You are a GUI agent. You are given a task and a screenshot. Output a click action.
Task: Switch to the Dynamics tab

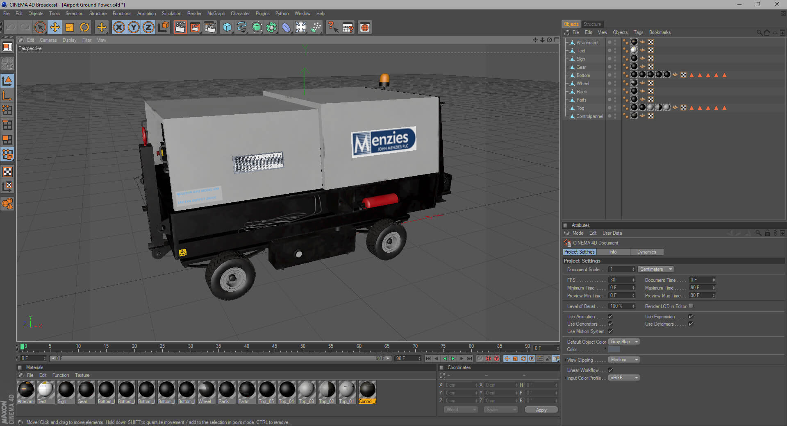click(646, 252)
